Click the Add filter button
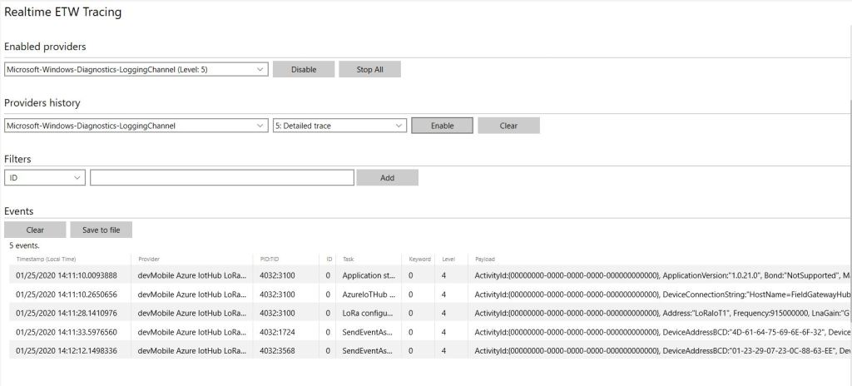The height and width of the screenshot is (386, 852). tap(387, 177)
